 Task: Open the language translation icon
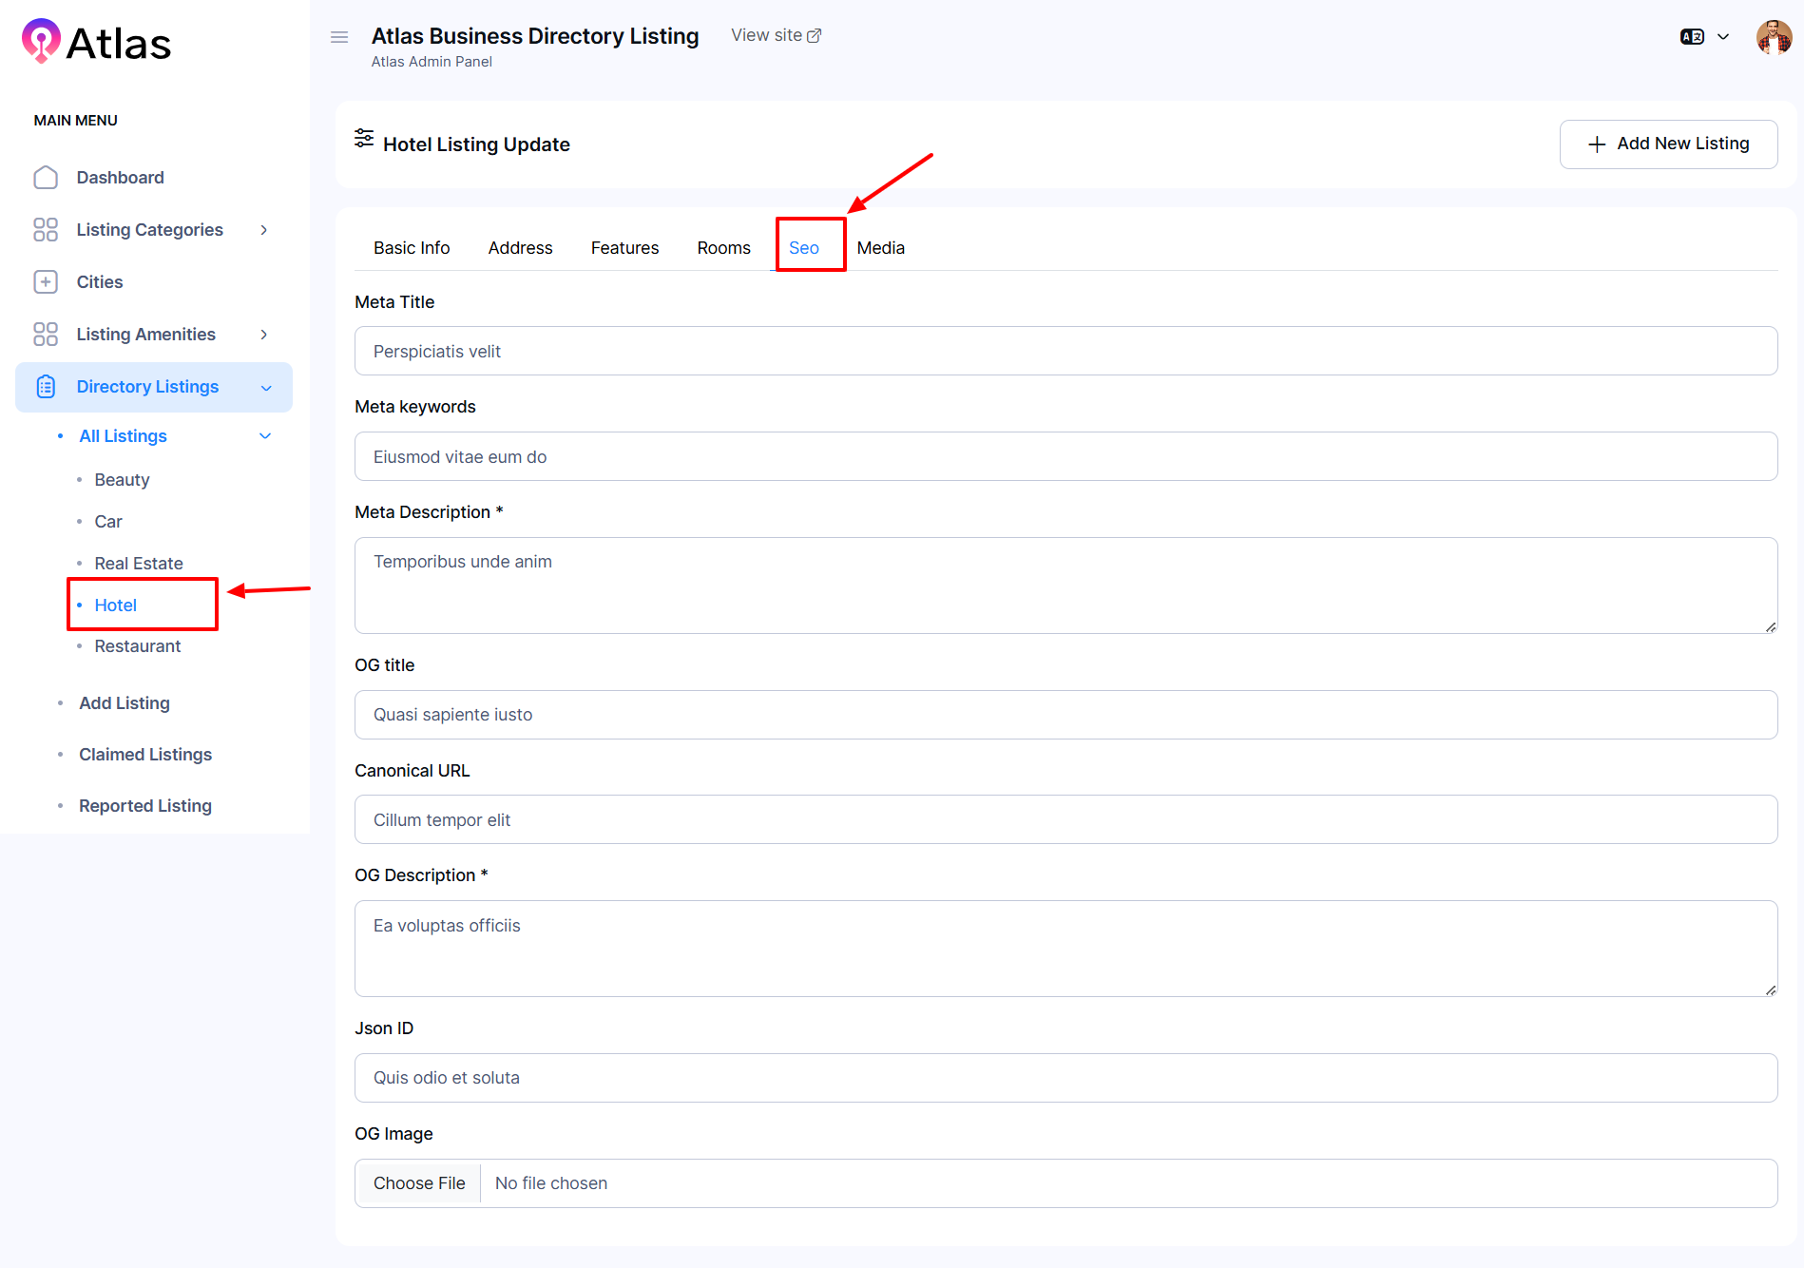(x=1692, y=37)
